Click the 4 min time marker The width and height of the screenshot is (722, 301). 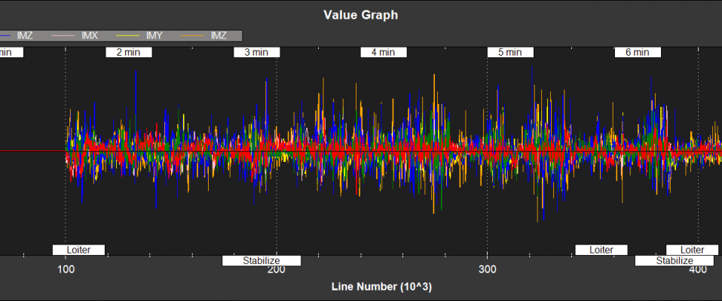(384, 53)
